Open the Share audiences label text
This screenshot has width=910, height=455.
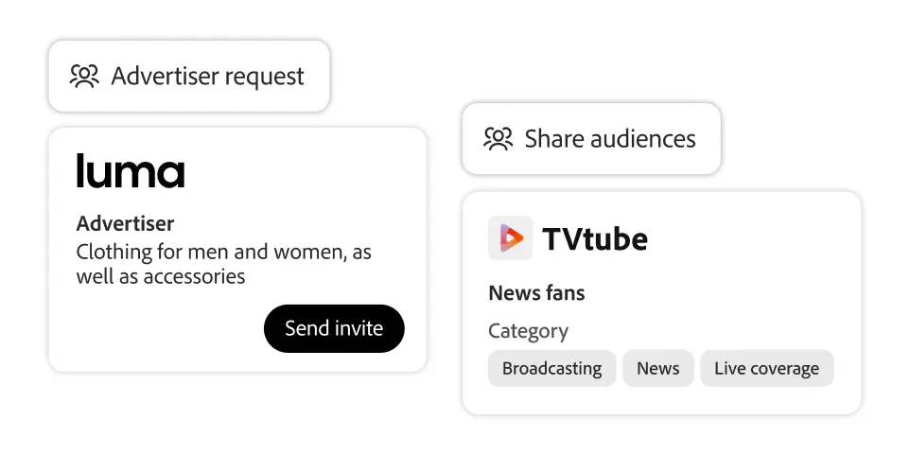point(610,139)
